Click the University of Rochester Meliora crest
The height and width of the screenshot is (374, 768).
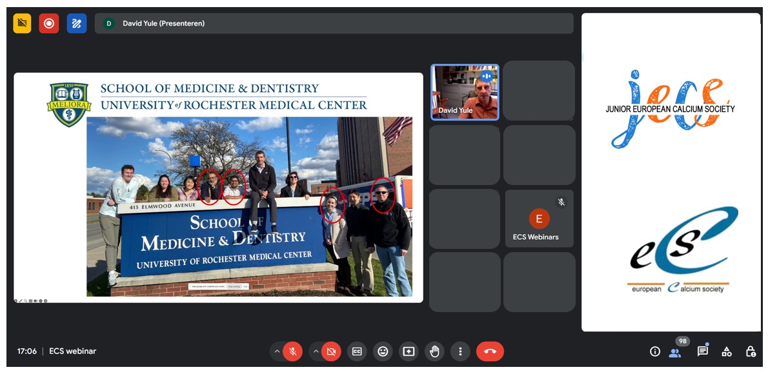click(x=69, y=104)
